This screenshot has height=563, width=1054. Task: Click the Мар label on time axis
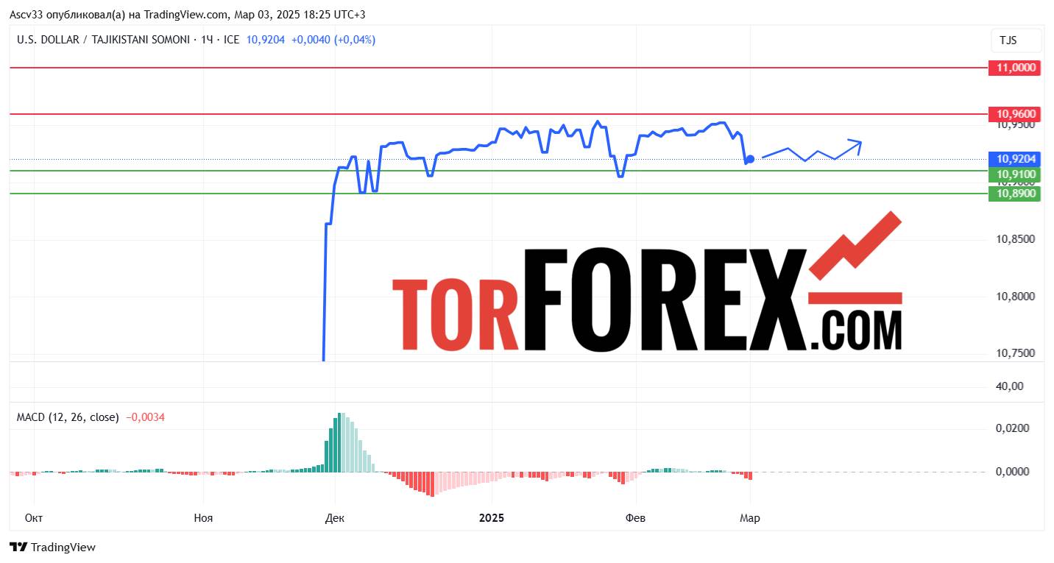(x=750, y=518)
